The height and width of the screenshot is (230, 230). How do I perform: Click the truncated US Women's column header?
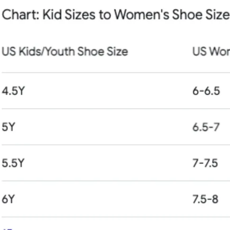coord(211,52)
